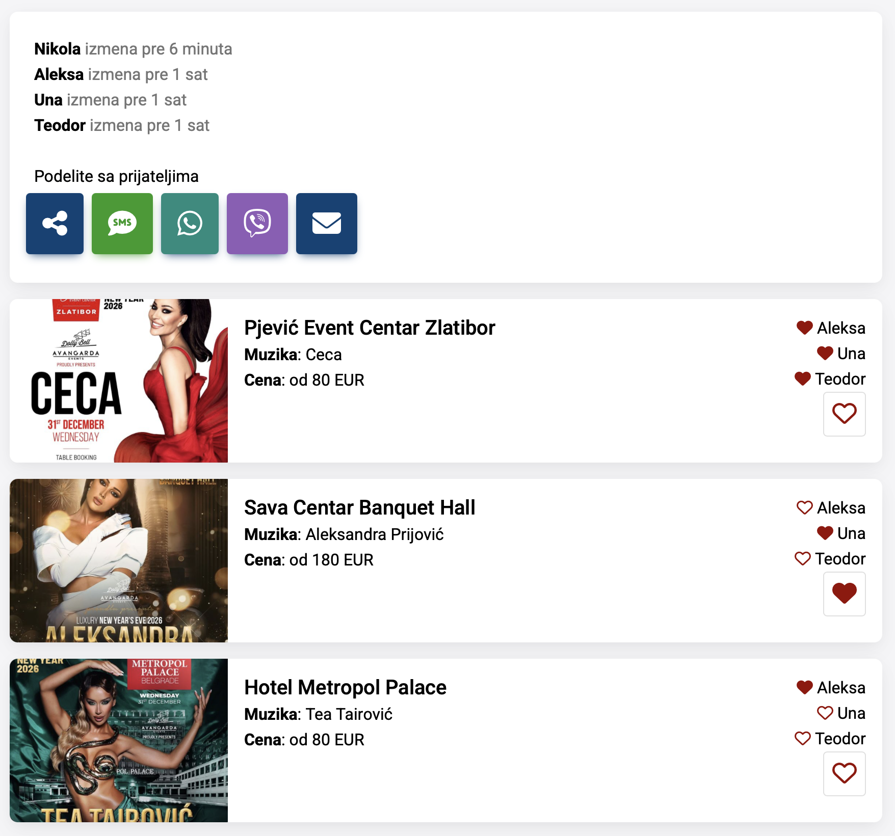Click Teodor in the edit history
The width and height of the screenshot is (895, 836).
[x=60, y=125]
